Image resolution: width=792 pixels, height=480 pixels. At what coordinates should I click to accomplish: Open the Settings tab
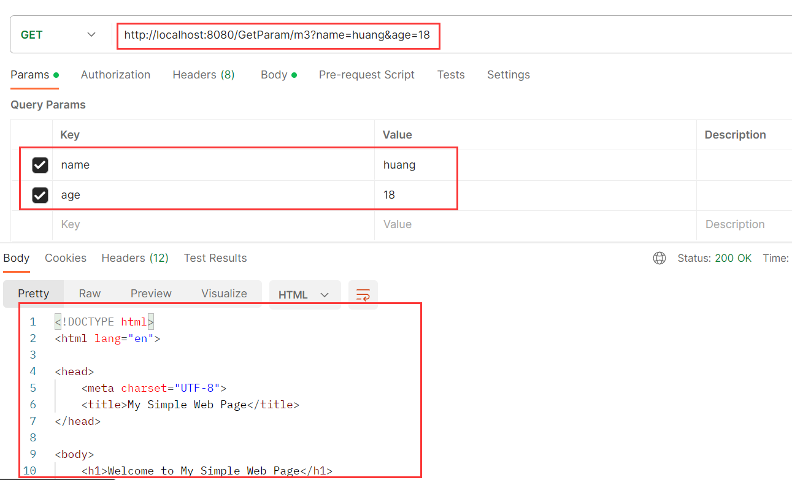(x=508, y=75)
